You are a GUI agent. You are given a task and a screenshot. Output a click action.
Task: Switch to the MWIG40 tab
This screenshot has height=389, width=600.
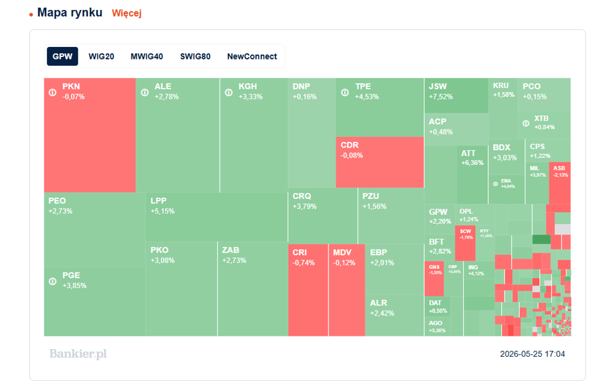click(147, 56)
